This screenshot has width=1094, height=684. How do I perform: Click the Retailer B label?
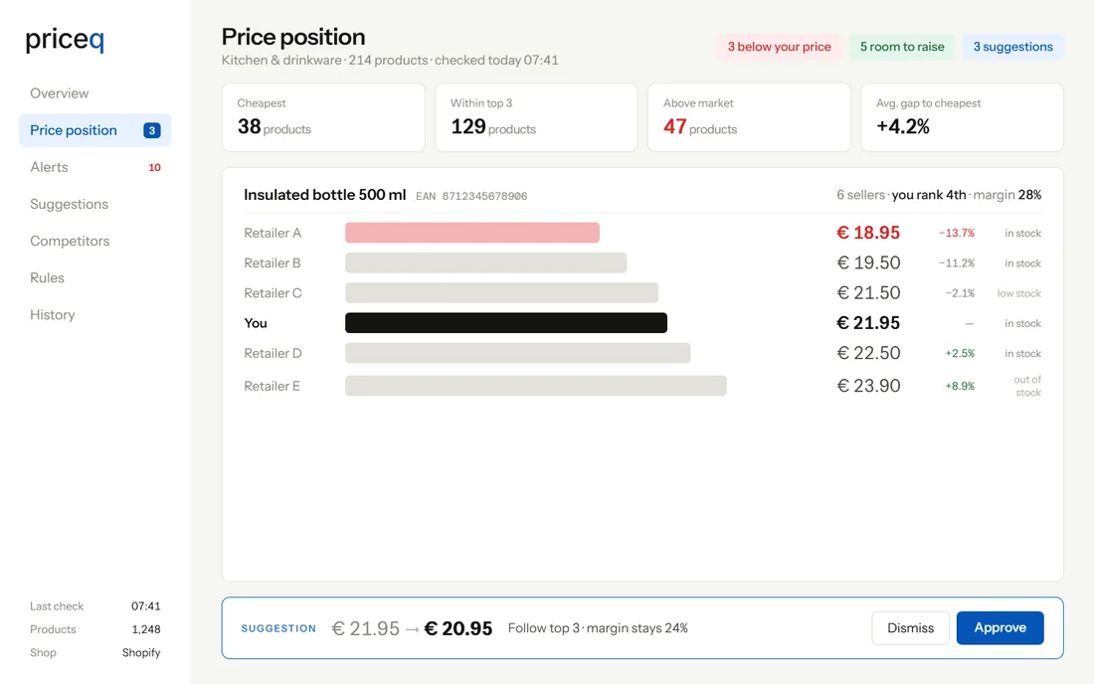[273, 262]
